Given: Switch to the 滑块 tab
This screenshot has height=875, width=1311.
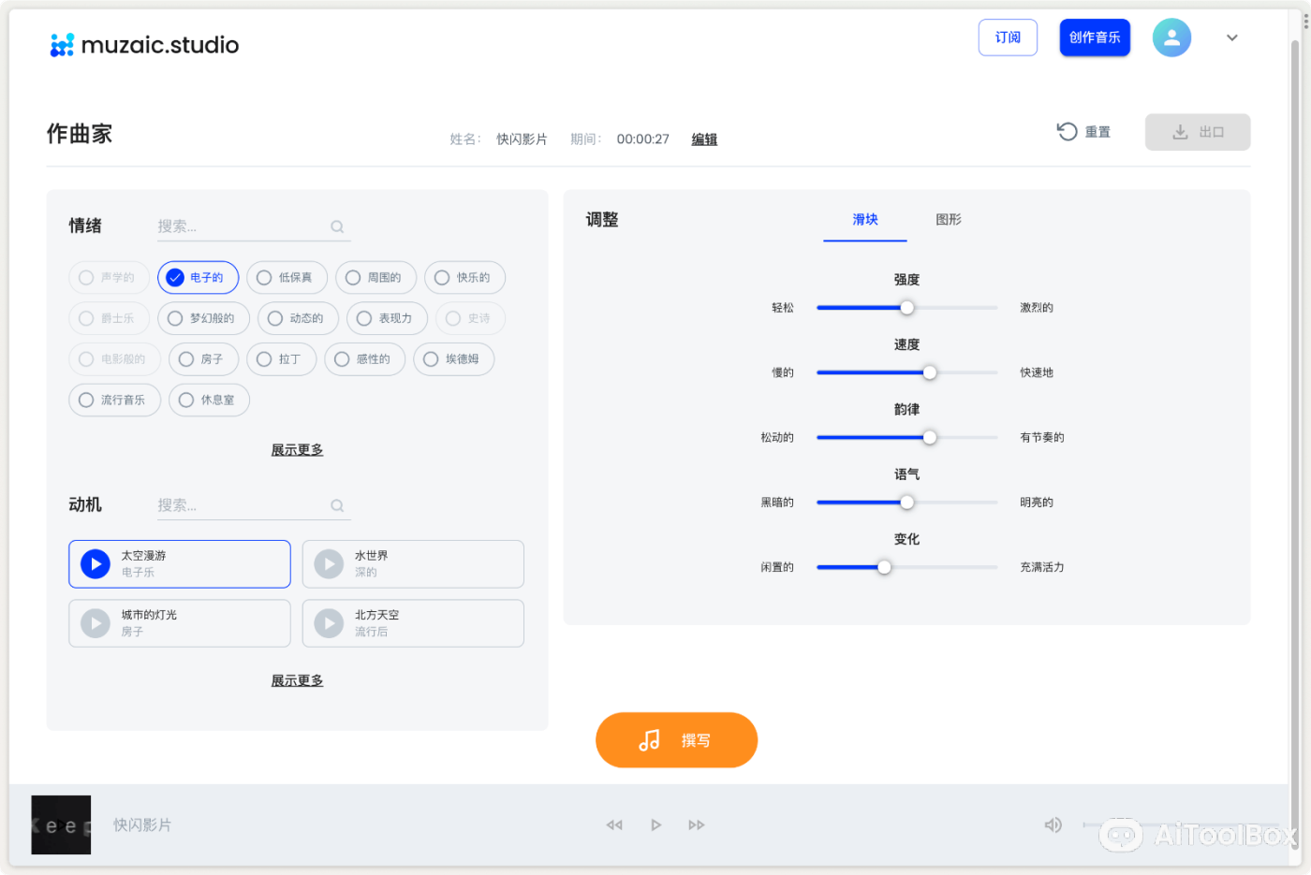Looking at the screenshot, I should 864,220.
